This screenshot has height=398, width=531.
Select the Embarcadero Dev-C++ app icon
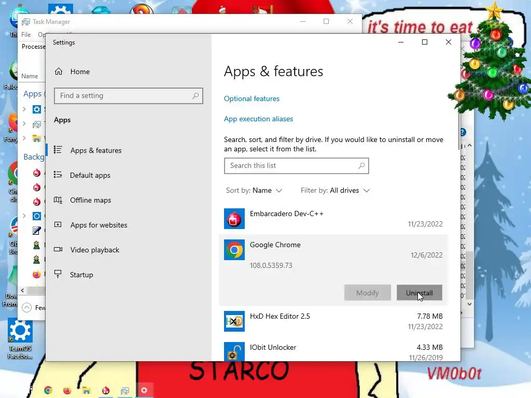click(x=234, y=219)
